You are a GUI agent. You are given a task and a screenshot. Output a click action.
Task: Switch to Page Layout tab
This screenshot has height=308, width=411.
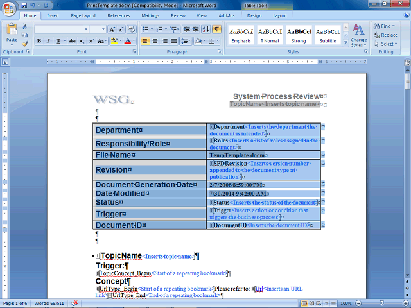click(x=83, y=15)
